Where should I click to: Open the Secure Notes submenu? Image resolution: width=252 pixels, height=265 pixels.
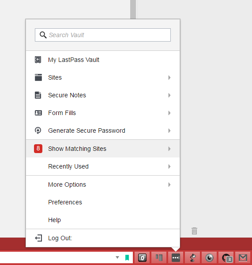[103, 95]
